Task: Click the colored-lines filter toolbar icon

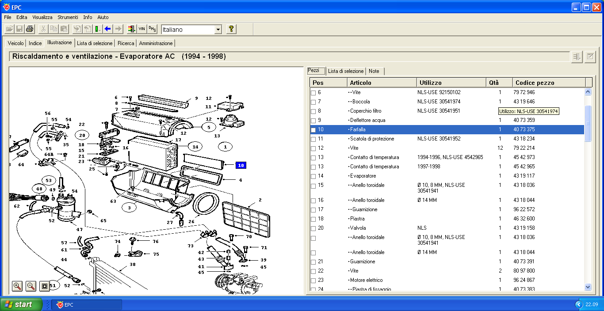Action: [132, 29]
